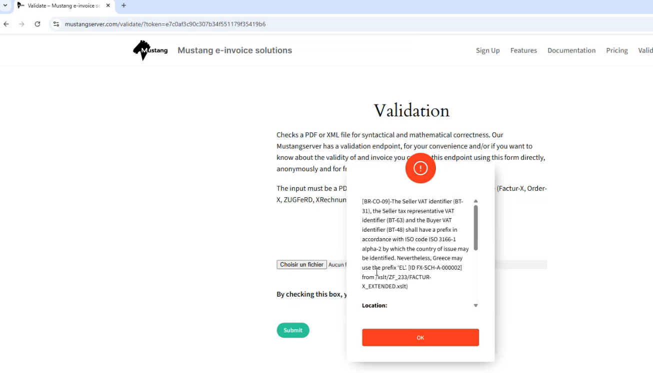
Task: View the Pricing page
Action: (x=616, y=50)
